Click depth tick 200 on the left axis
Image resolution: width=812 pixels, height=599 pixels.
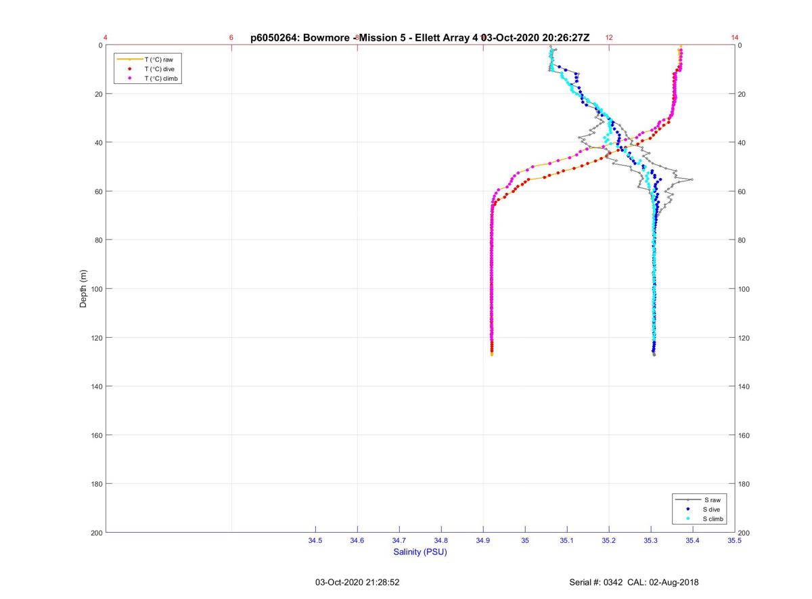[x=96, y=533]
